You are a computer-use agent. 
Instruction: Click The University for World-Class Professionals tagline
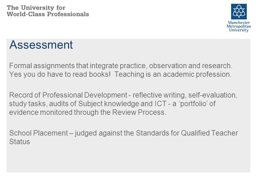click(48, 11)
